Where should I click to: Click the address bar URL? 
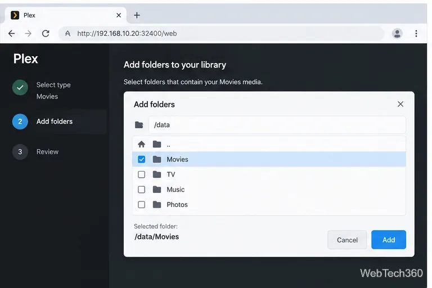(x=127, y=34)
